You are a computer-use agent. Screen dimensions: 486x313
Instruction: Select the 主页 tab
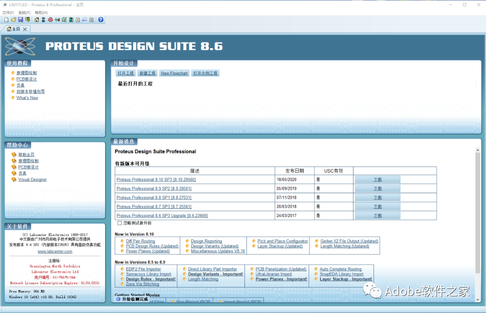tap(16, 28)
